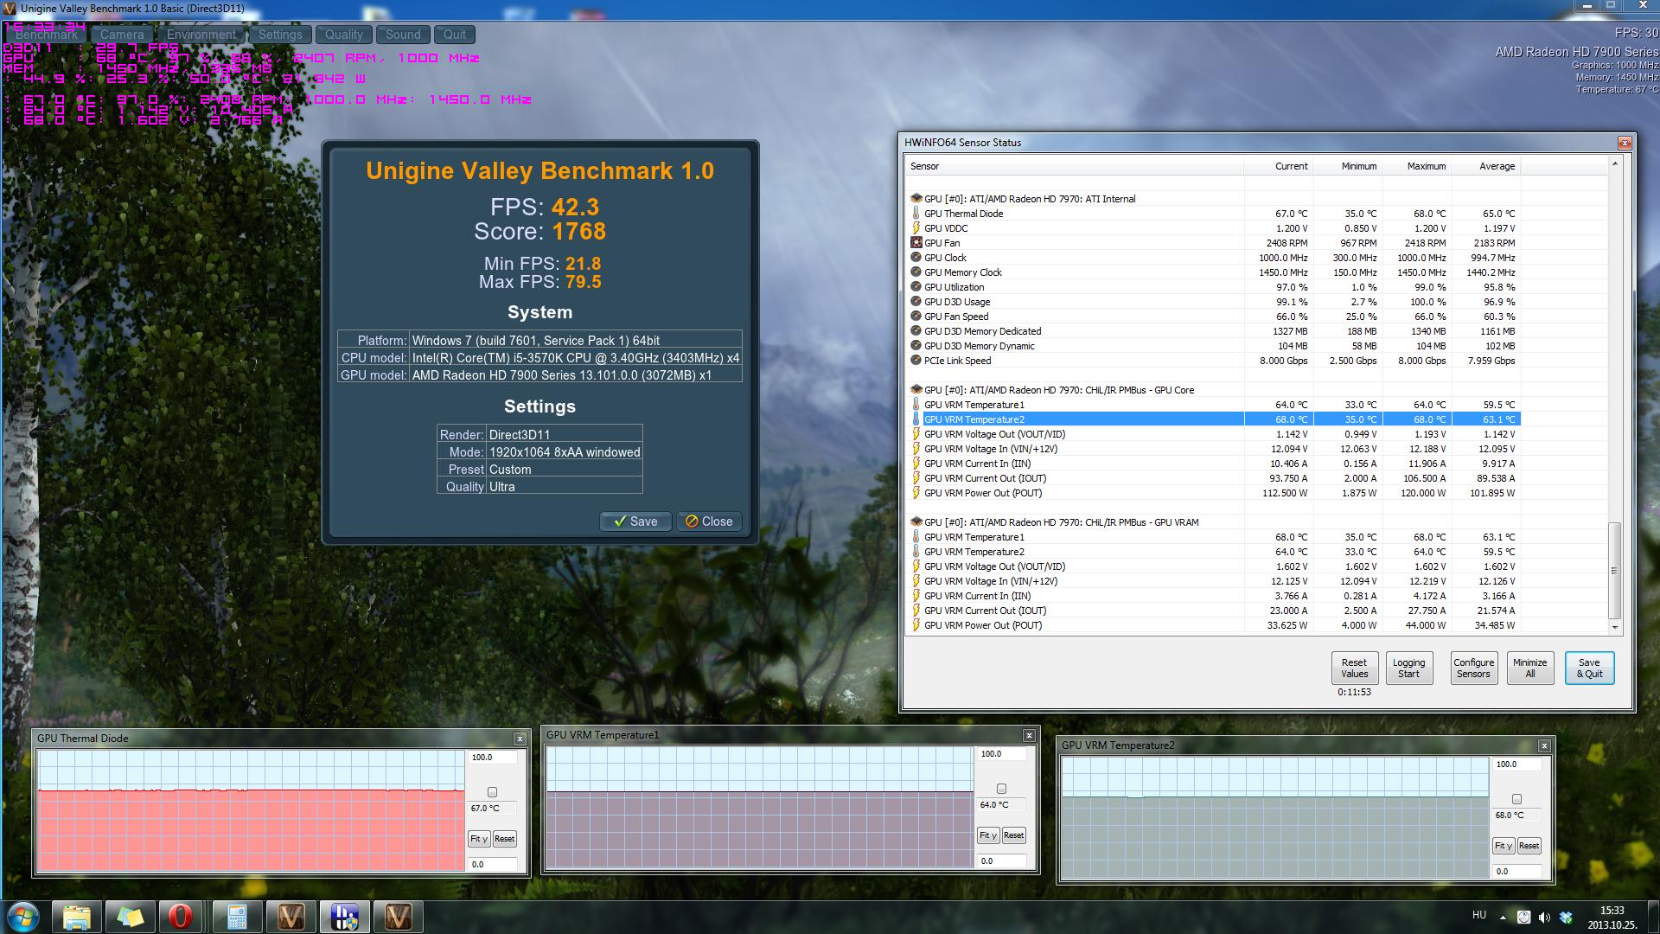Click the GPU VDDC lightning icon

coord(916,228)
